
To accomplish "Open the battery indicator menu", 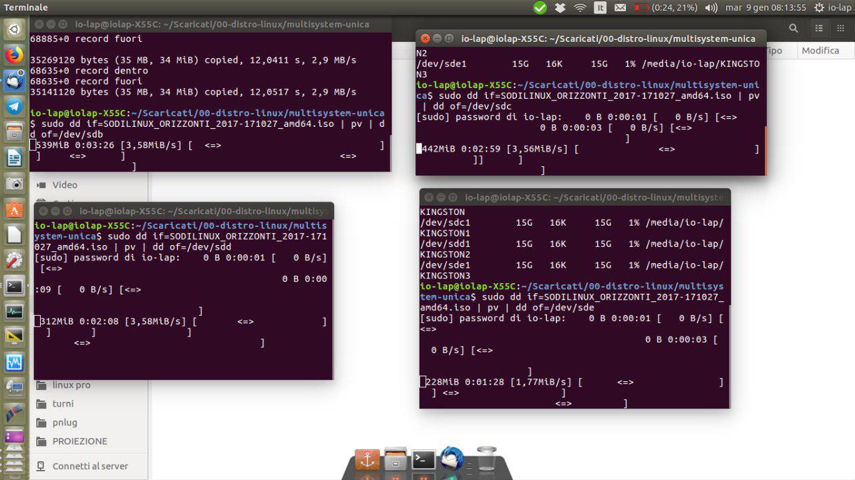I will point(665,7).
